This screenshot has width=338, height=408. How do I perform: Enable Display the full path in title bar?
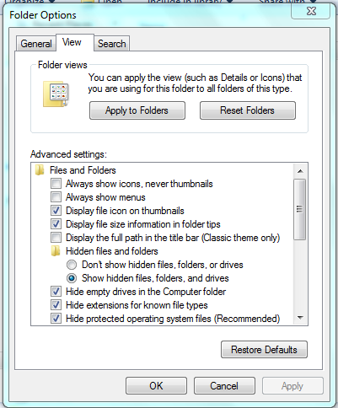[x=56, y=238]
